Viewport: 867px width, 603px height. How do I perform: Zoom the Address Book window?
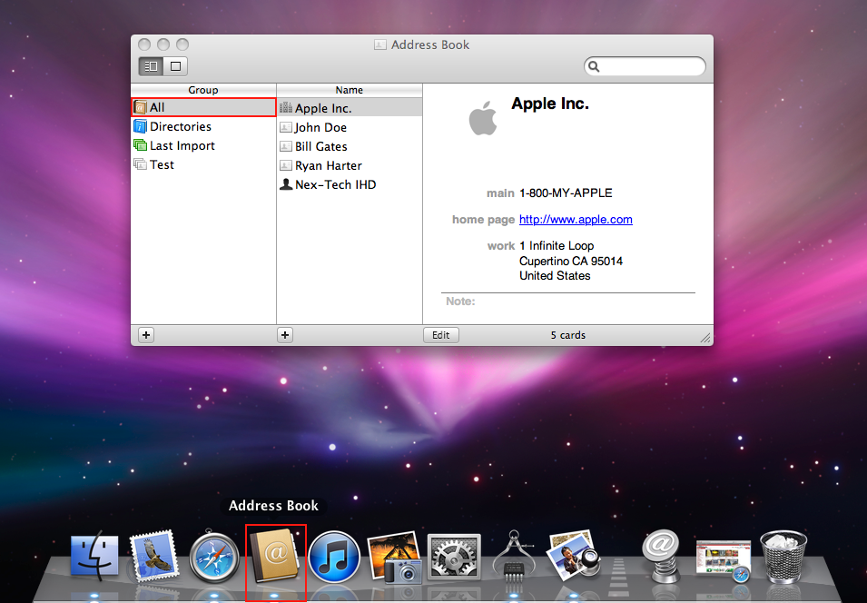182,44
